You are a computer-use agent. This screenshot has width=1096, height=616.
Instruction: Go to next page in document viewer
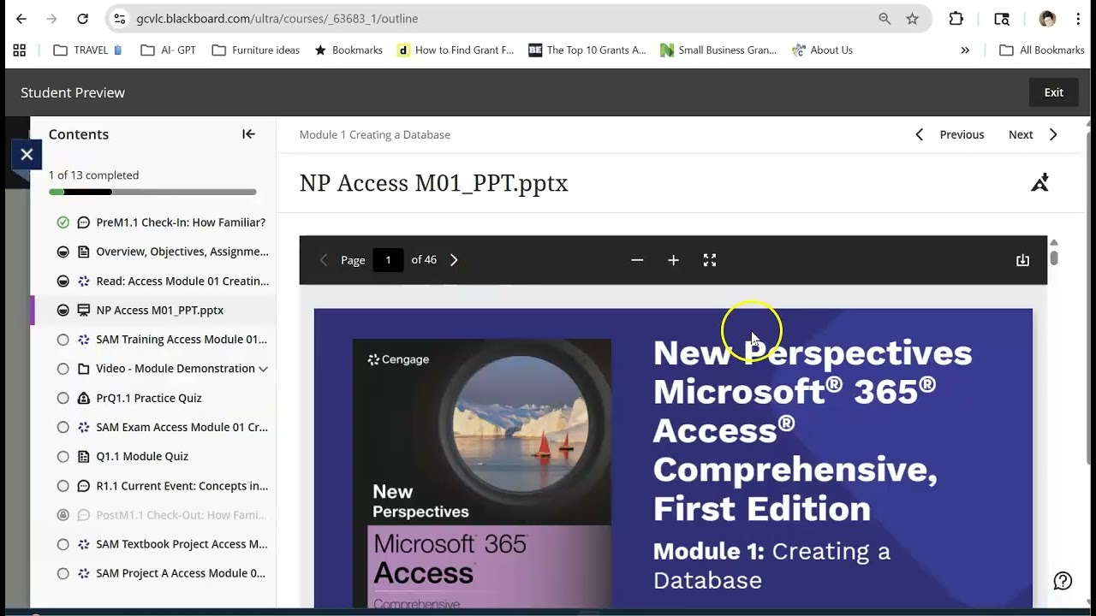(454, 260)
